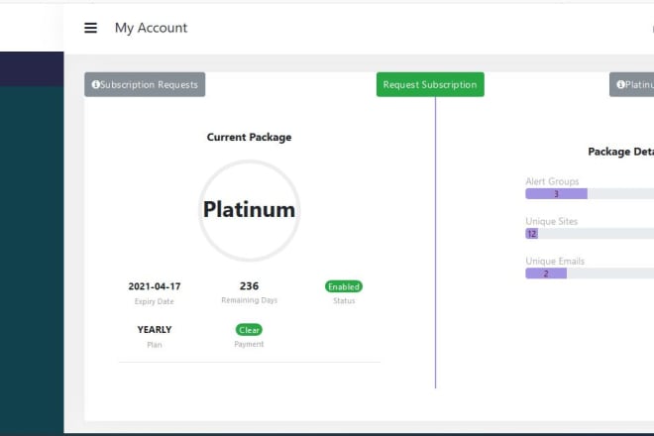Click the Enabled status badge
Viewport: 654px width, 436px height.
click(x=344, y=286)
